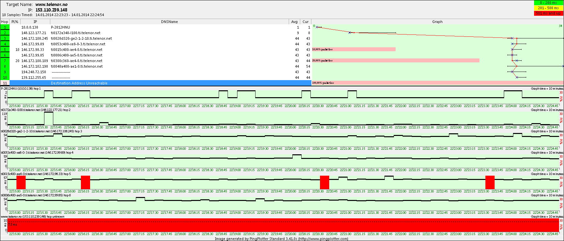Click hop 5 red loss bar near 22:23:30
Image resolution: width=564 pixels, height=241 pixels.
coord(490,183)
